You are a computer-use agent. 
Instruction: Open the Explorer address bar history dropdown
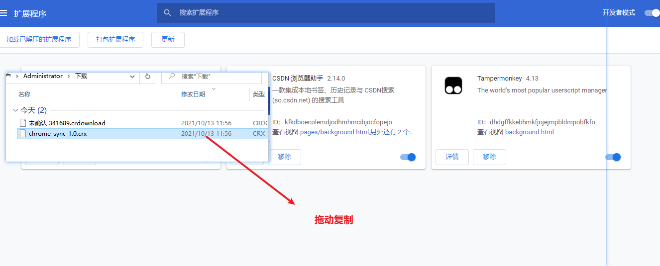pos(132,77)
